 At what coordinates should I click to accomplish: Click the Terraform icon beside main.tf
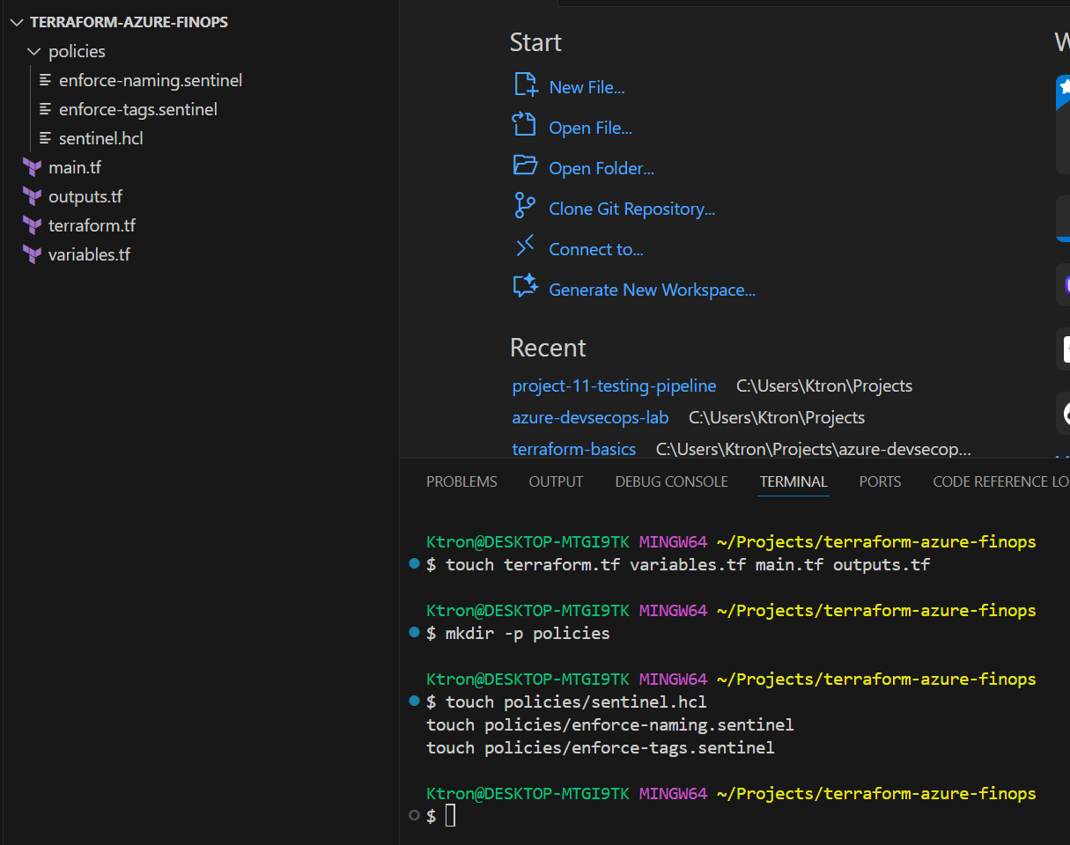point(33,167)
